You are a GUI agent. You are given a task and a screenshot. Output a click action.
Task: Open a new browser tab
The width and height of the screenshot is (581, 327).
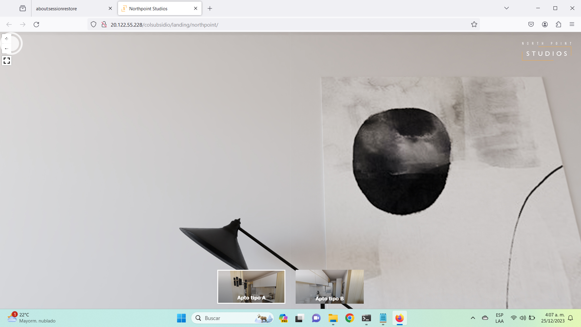(210, 8)
